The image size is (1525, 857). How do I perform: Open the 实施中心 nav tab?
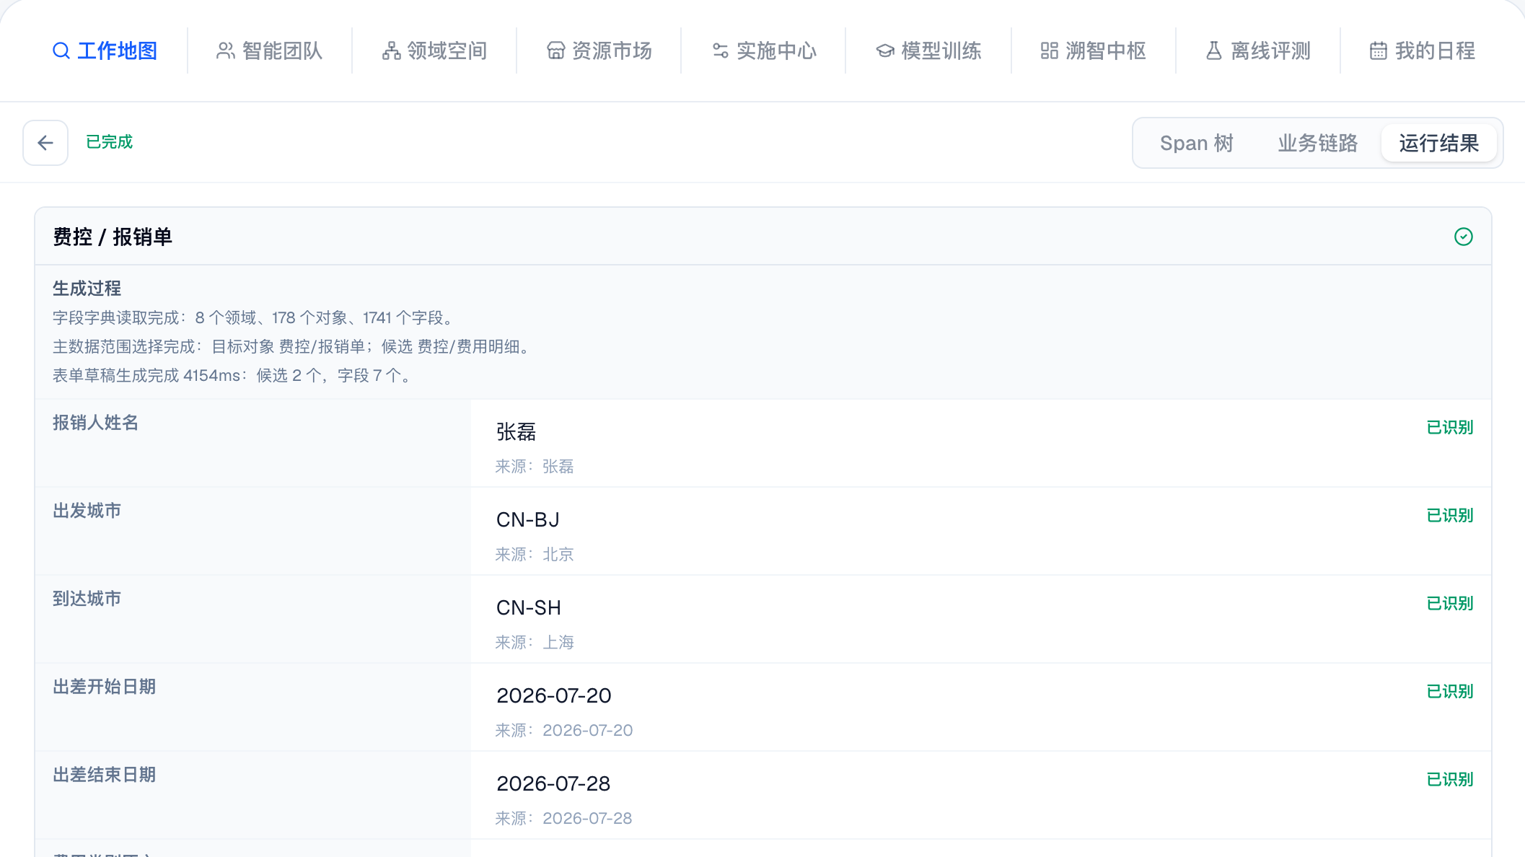(763, 50)
